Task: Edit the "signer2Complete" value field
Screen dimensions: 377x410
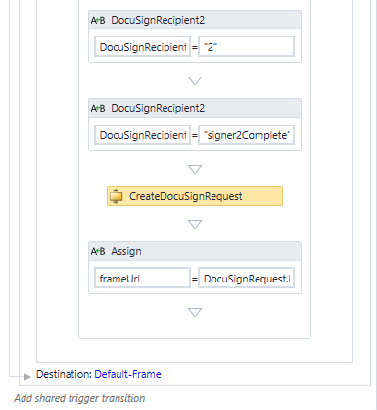Action: (x=247, y=134)
